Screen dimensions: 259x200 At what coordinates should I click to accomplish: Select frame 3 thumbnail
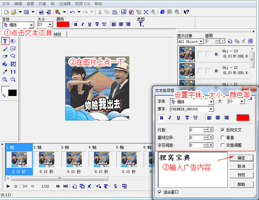click(x=74, y=159)
